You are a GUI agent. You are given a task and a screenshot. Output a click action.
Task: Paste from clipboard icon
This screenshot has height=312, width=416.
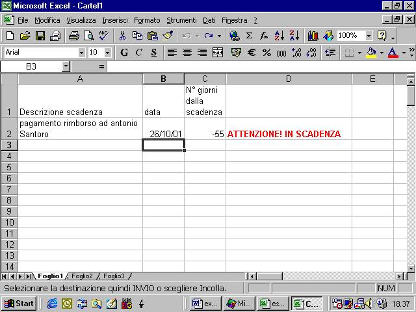click(x=153, y=36)
